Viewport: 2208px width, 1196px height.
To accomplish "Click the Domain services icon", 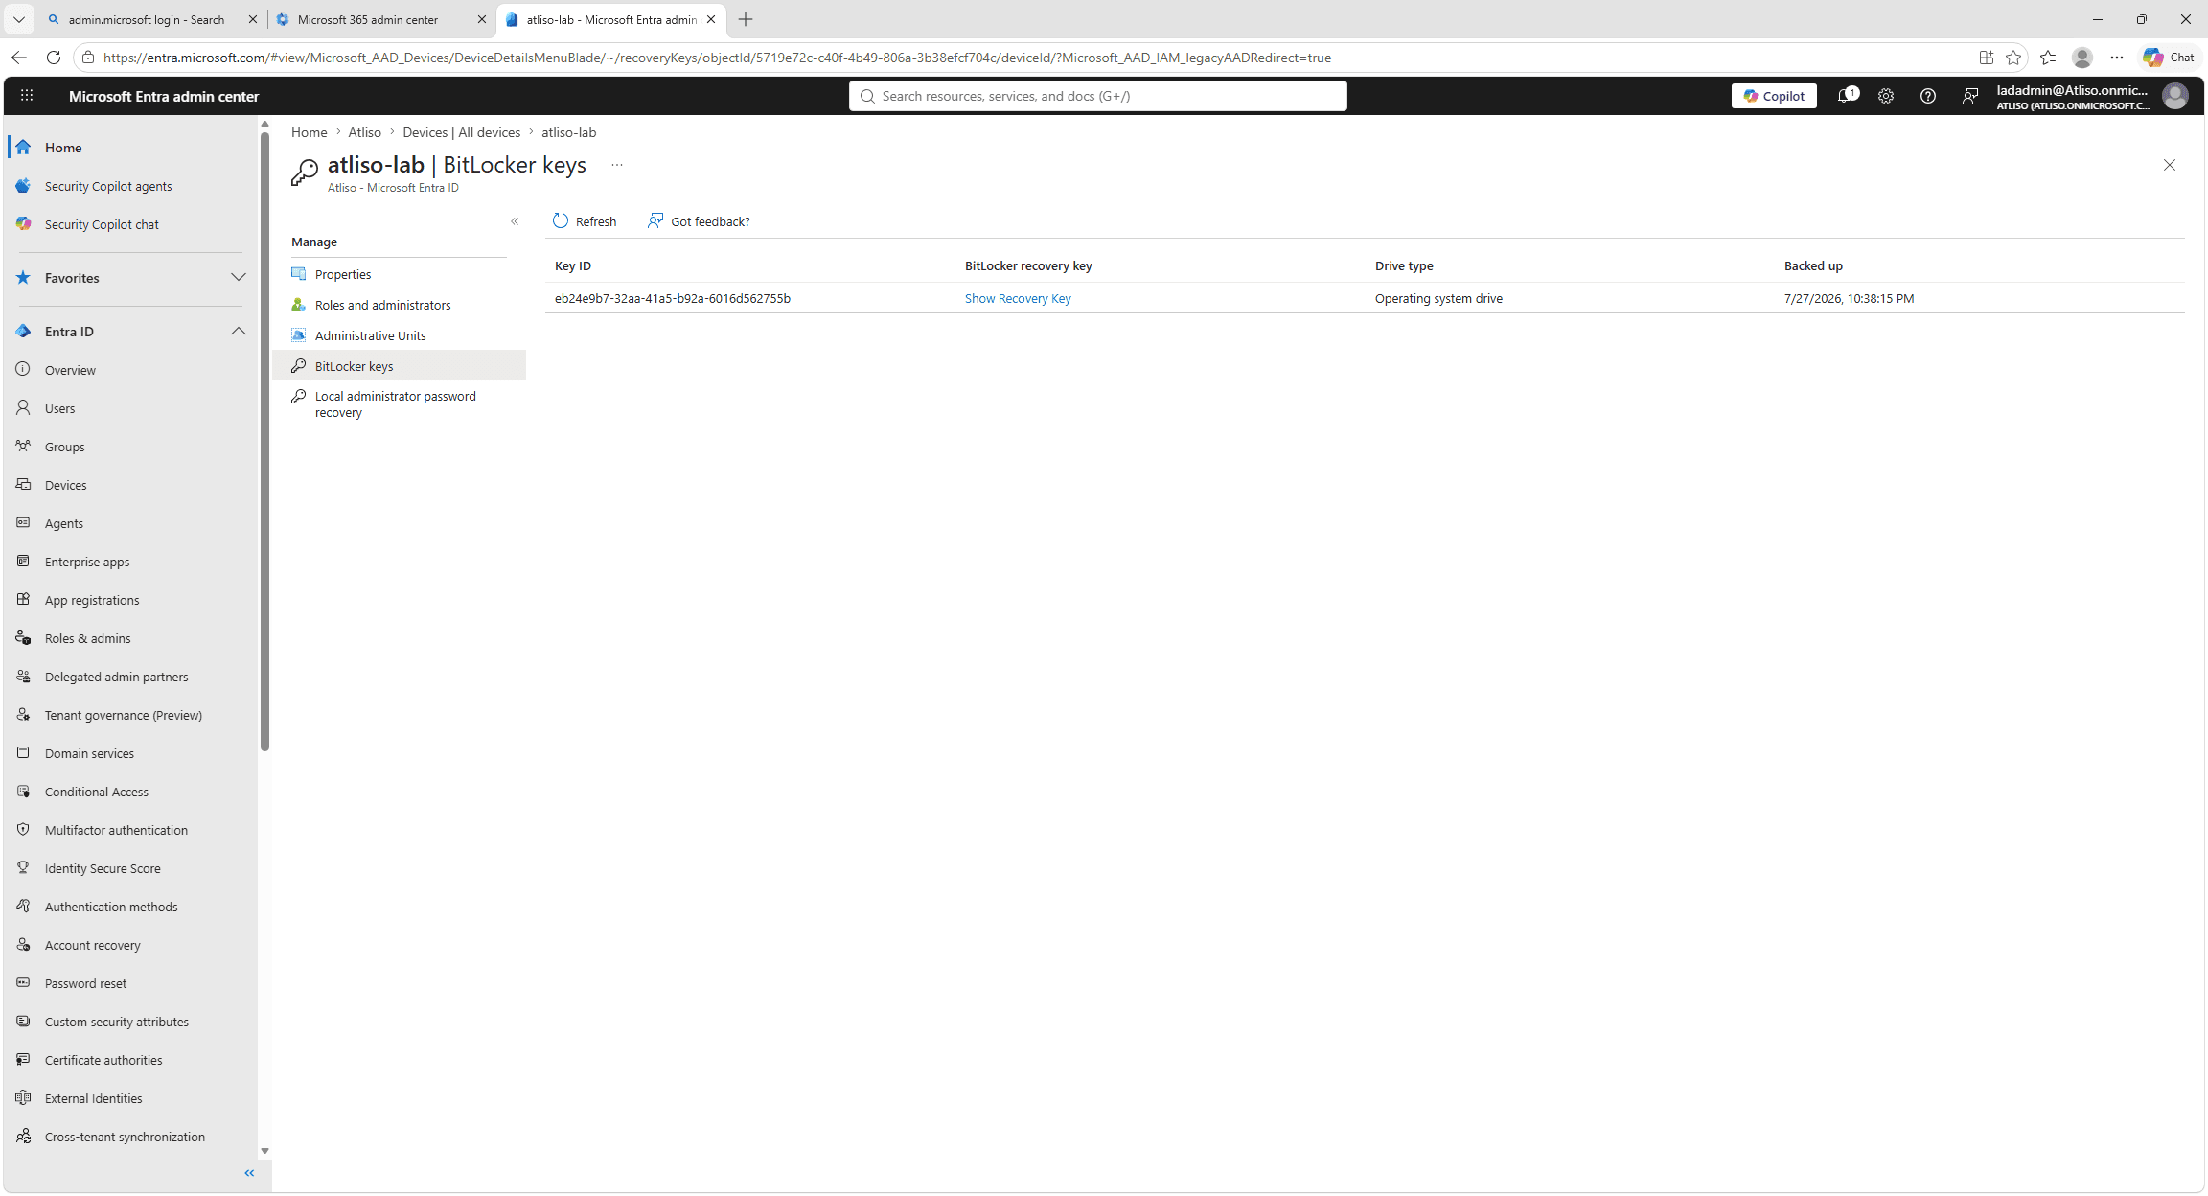I will click(24, 752).
